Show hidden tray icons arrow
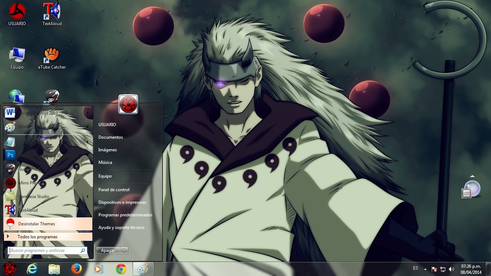This screenshot has width=491, height=276. click(x=425, y=269)
